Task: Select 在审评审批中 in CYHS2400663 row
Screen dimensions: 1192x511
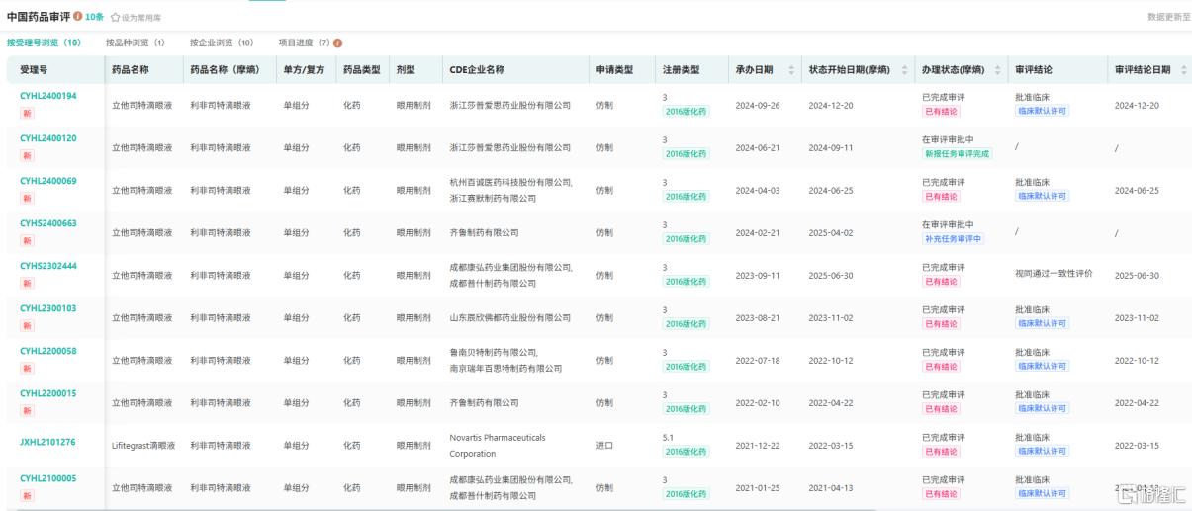Action: click(948, 224)
